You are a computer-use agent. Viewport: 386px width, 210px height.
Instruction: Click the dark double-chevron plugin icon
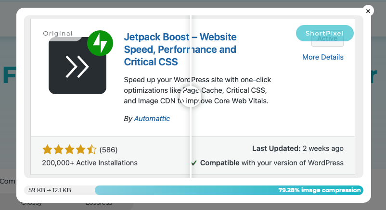point(77,66)
